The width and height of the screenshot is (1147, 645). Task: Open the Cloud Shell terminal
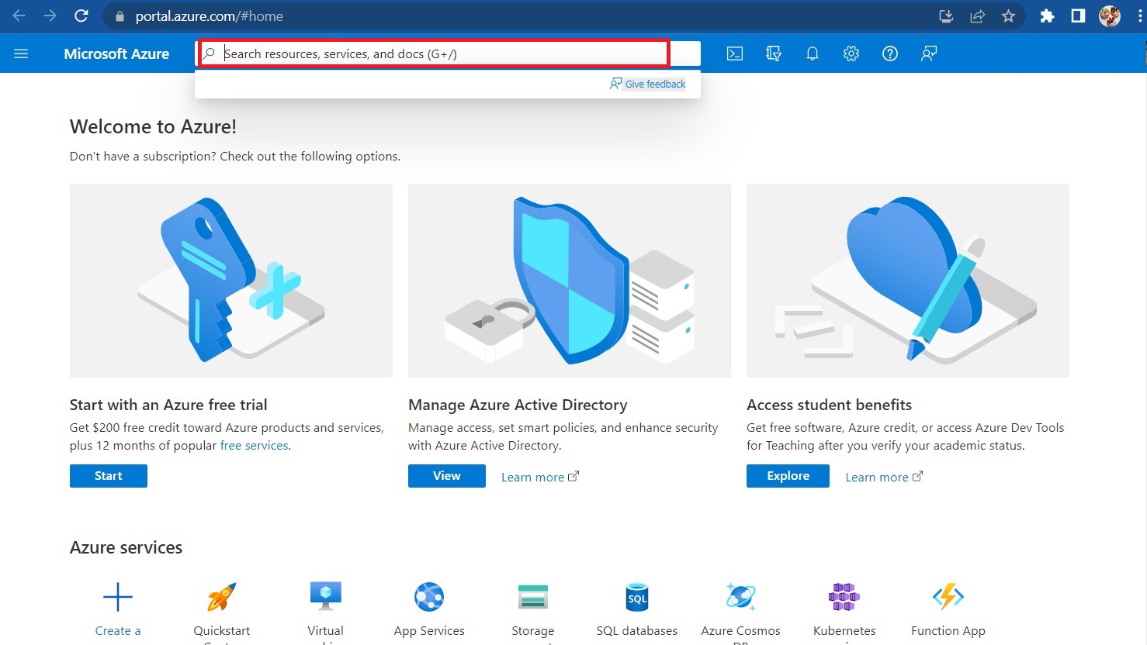pyautogui.click(x=734, y=53)
